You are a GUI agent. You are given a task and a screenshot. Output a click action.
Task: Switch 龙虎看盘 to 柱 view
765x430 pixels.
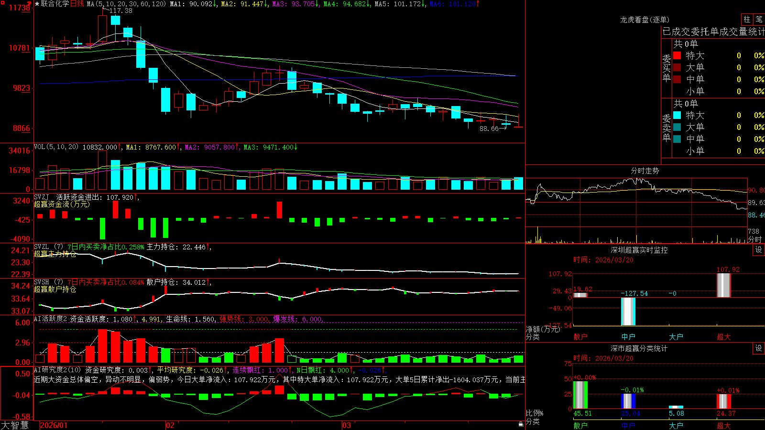(747, 19)
